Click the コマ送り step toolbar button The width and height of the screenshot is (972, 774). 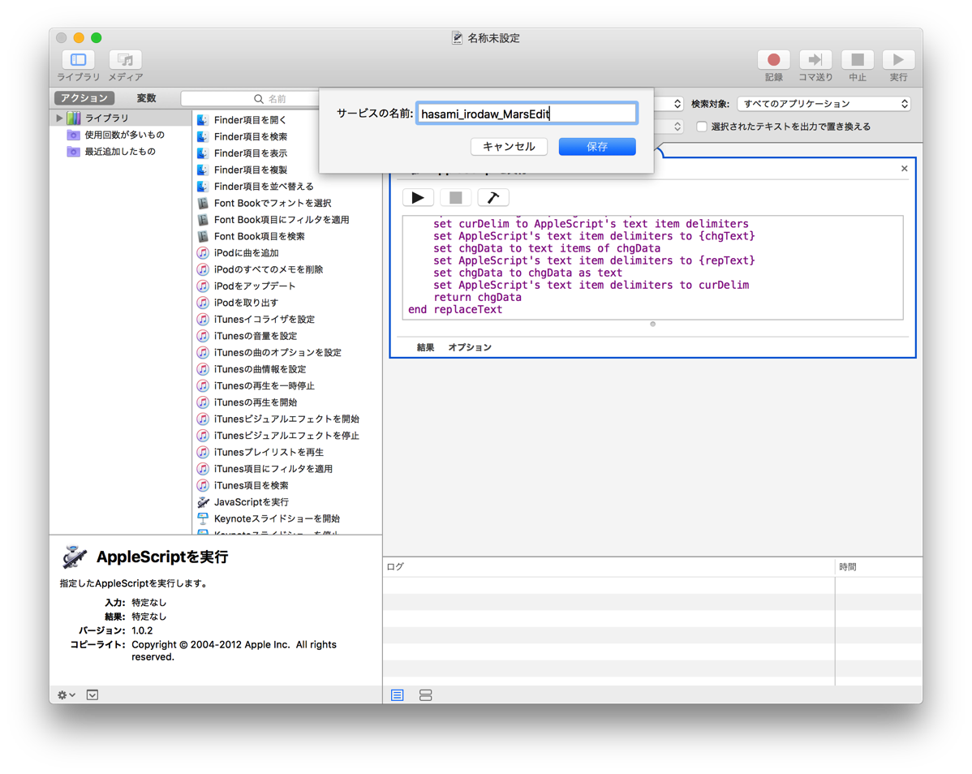(815, 60)
